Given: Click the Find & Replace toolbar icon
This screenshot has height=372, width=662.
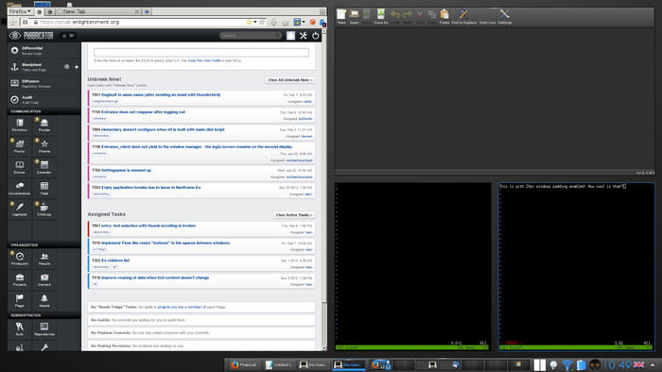Looking at the screenshot, I should tap(463, 16).
